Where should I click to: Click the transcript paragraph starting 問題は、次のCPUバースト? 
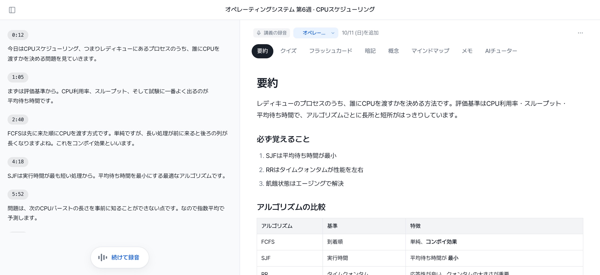coord(116,213)
